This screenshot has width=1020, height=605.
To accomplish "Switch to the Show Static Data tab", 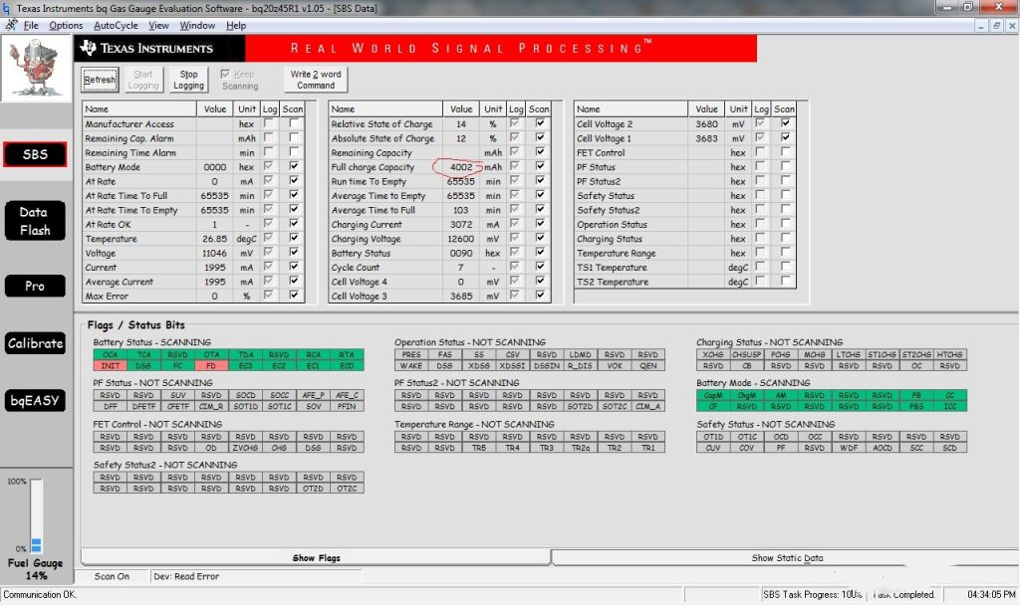I will tap(787, 557).
